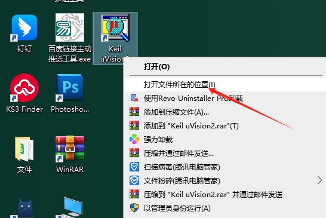Select 强力卸载 menu entry
This screenshot has height=218, width=326.
(224, 139)
